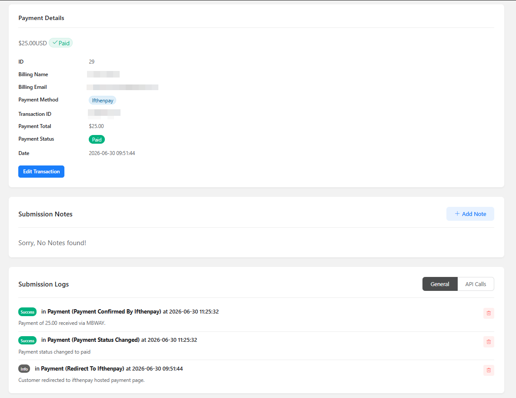The width and height of the screenshot is (516, 398).
Task: Click the Transaction ID label
Action: [35, 114]
